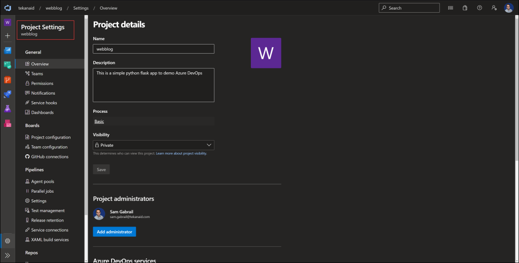Open Azure Boards from the left rail

(x=8, y=65)
